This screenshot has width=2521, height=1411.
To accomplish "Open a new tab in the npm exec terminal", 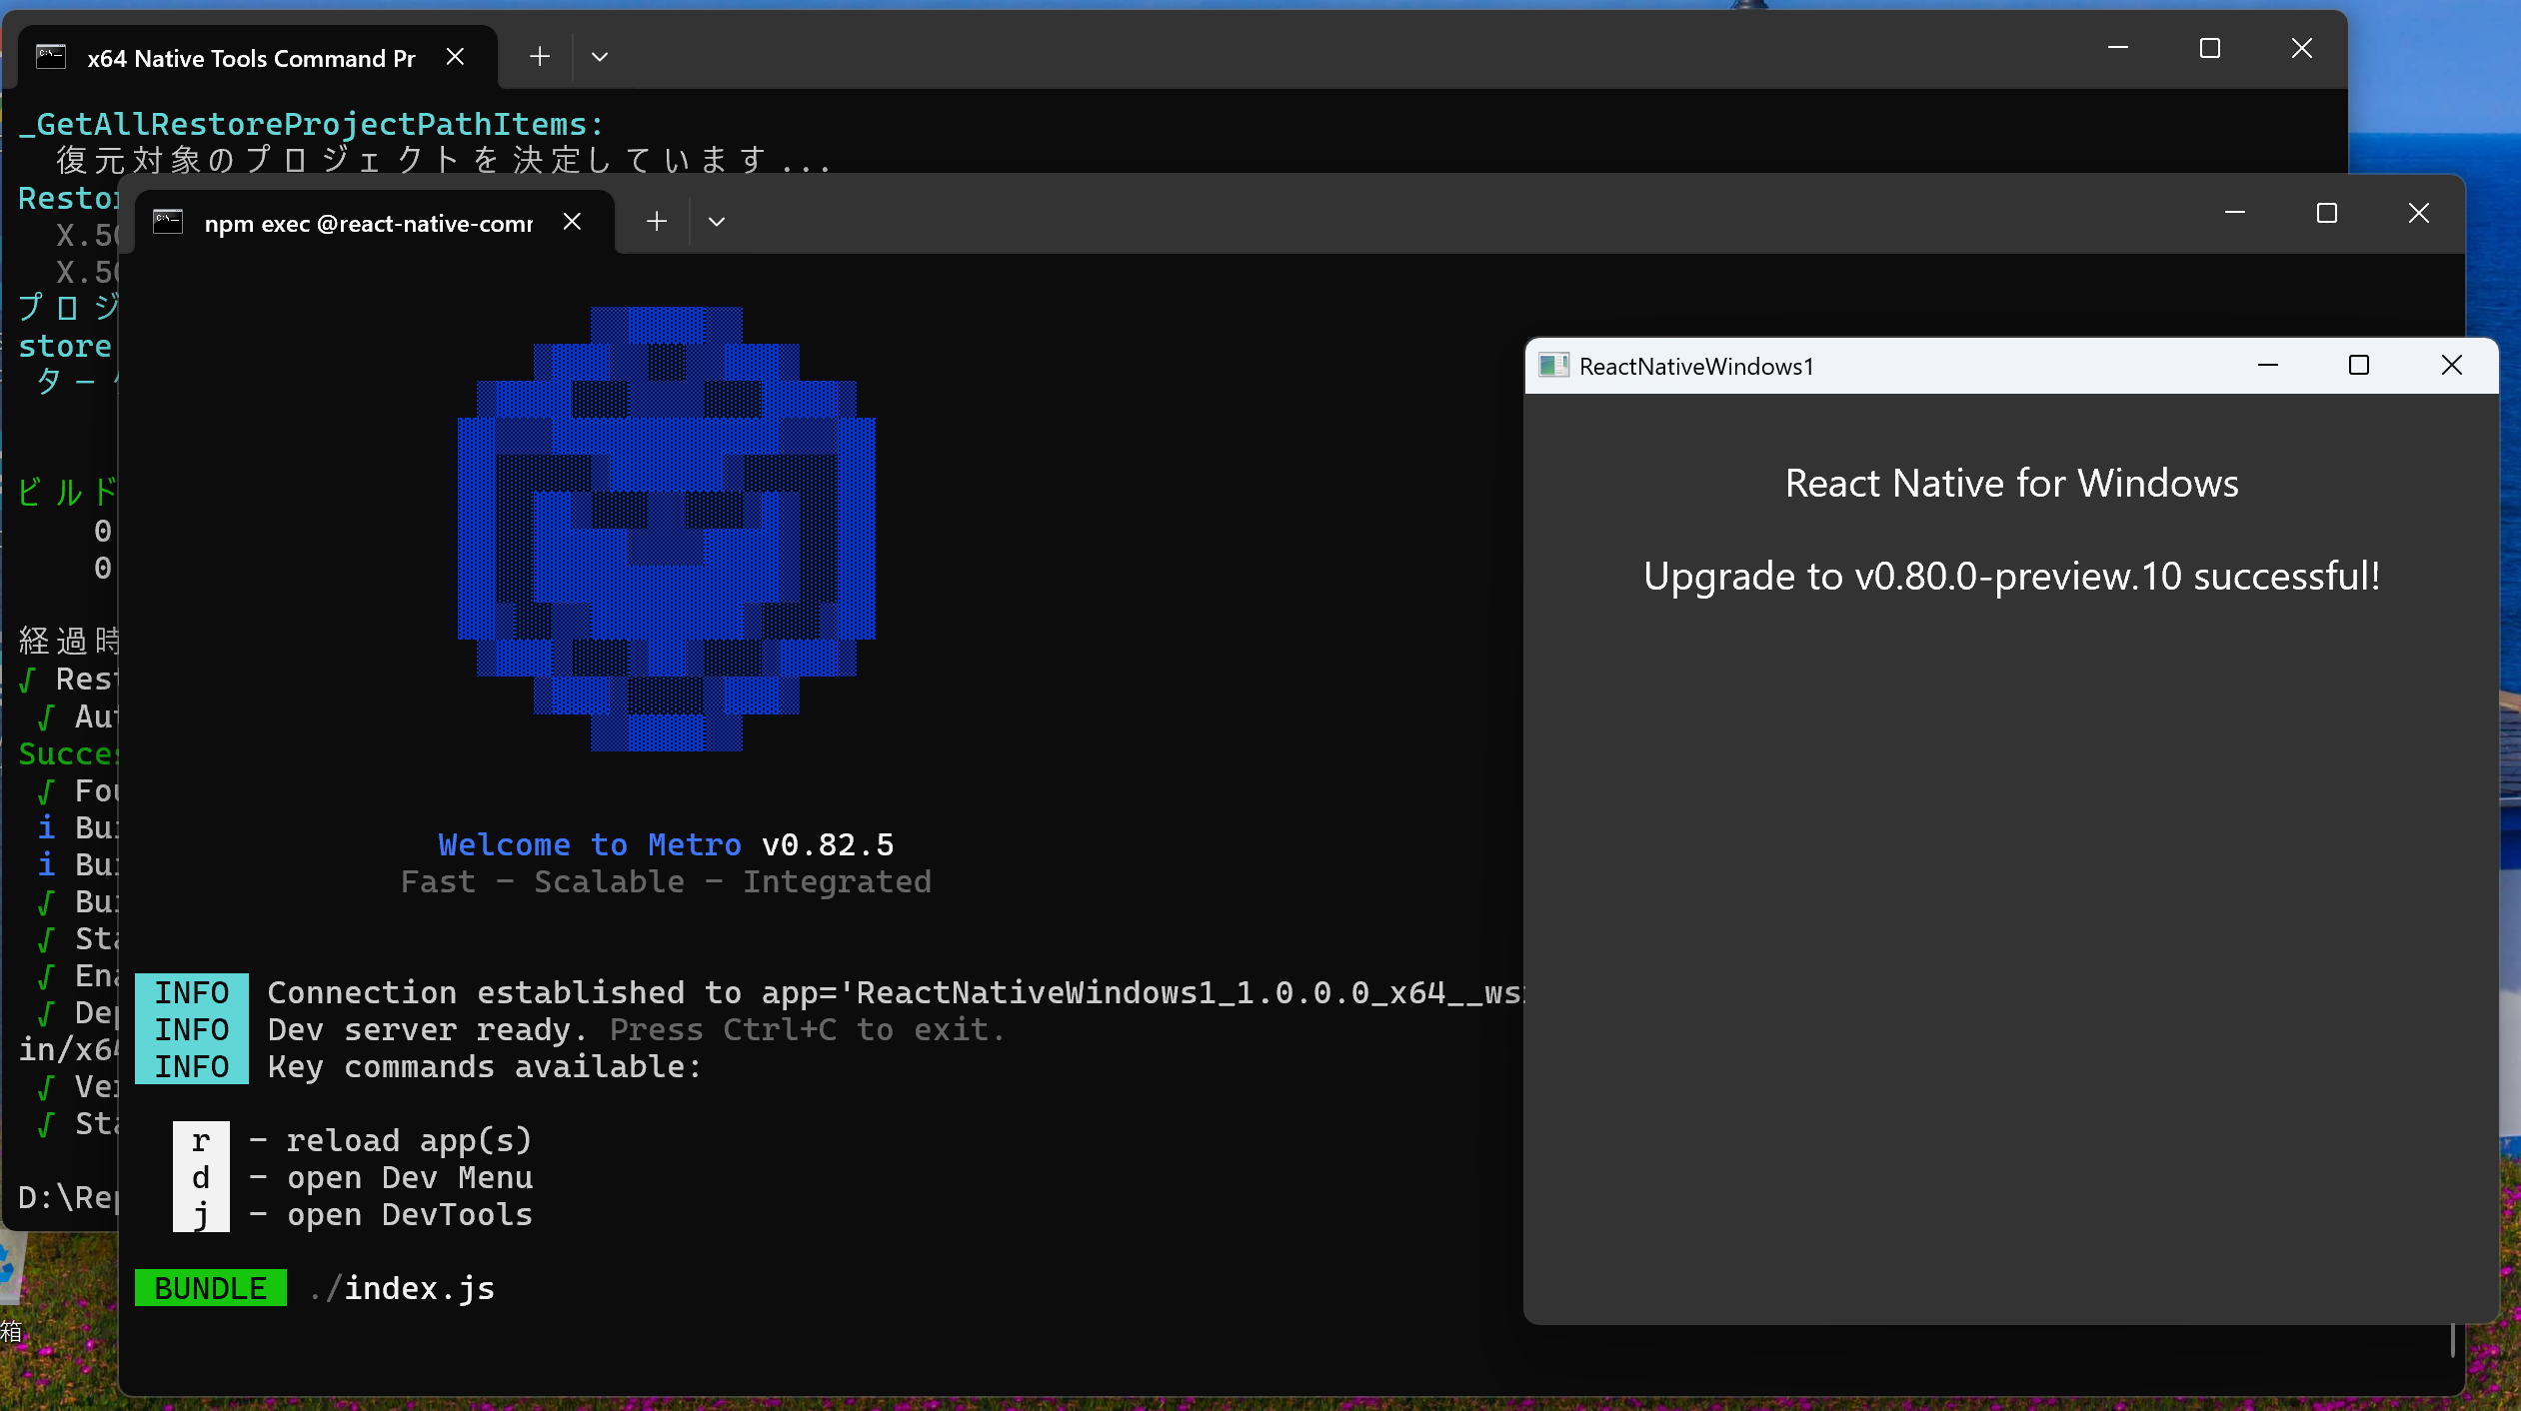I will pyautogui.click(x=655, y=220).
